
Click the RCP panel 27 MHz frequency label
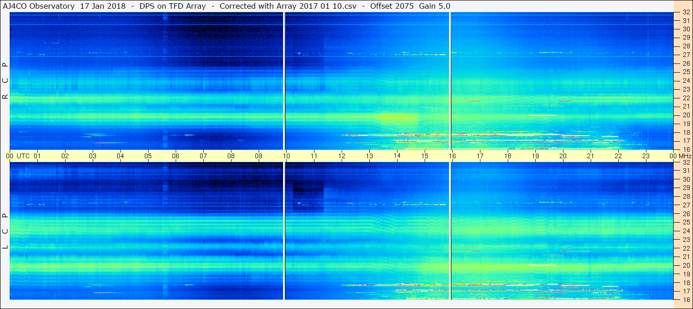pos(686,55)
